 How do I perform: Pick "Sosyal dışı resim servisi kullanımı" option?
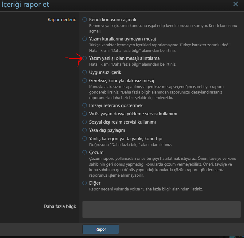click(85, 122)
